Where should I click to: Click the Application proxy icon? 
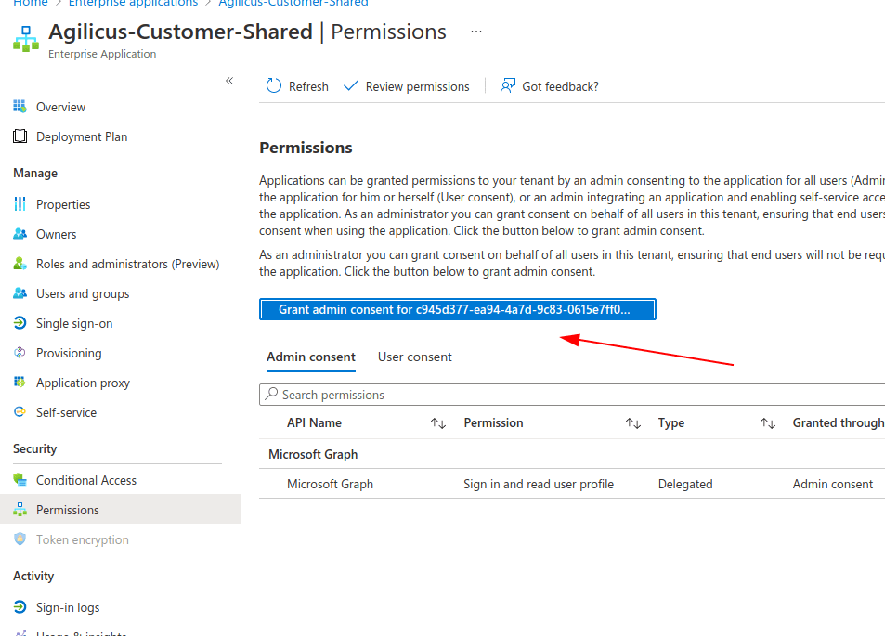click(x=20, y=382)
